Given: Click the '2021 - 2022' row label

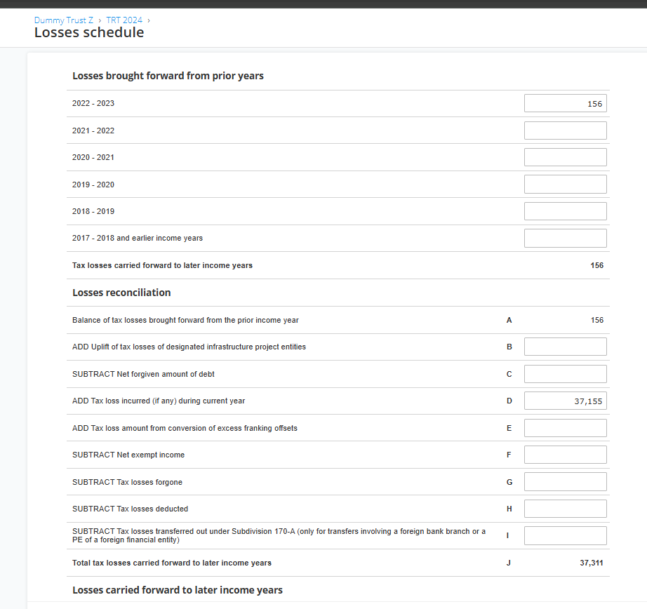Looking at the screenshot, I should (x=93, y=130).
